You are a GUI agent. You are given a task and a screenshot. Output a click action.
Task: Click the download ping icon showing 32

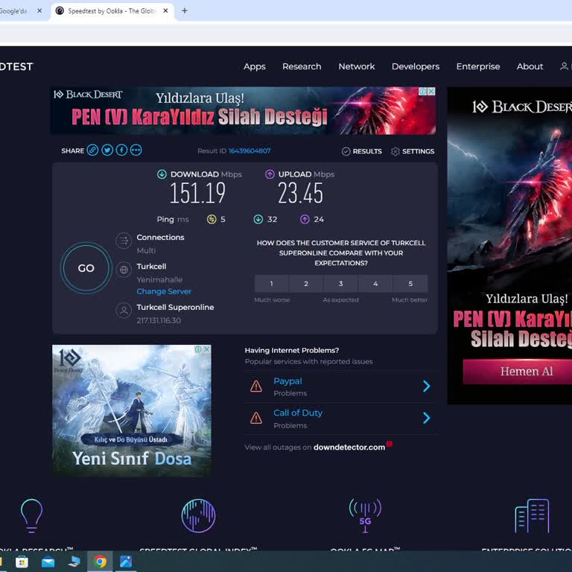pos(258,219)
